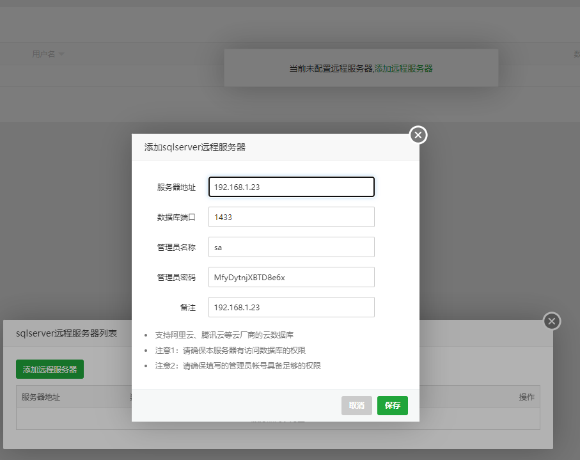The width and height of the screenshot is (580, 460).
Task: Click the 数据库端口 input with 1433
Action: tap(292, 217)
